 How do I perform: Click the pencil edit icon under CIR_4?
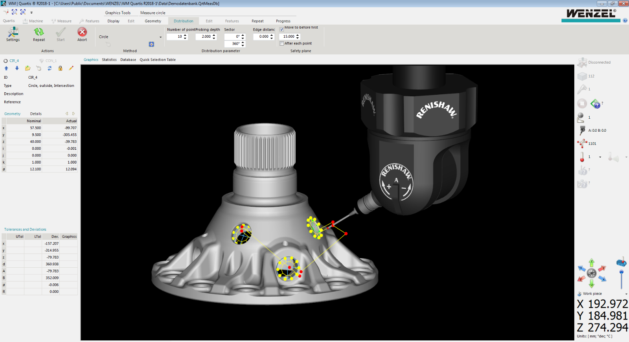[x=71, y=68]
